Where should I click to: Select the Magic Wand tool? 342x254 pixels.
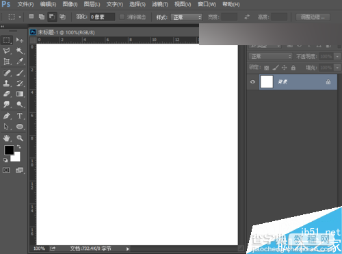click(x=20, y=51)
